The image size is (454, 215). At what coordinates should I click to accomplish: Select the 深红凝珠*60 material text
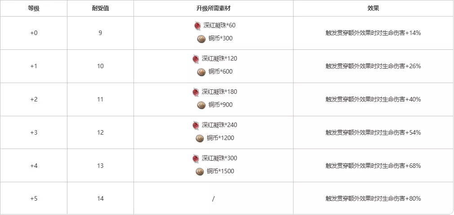tap(219, 26)
